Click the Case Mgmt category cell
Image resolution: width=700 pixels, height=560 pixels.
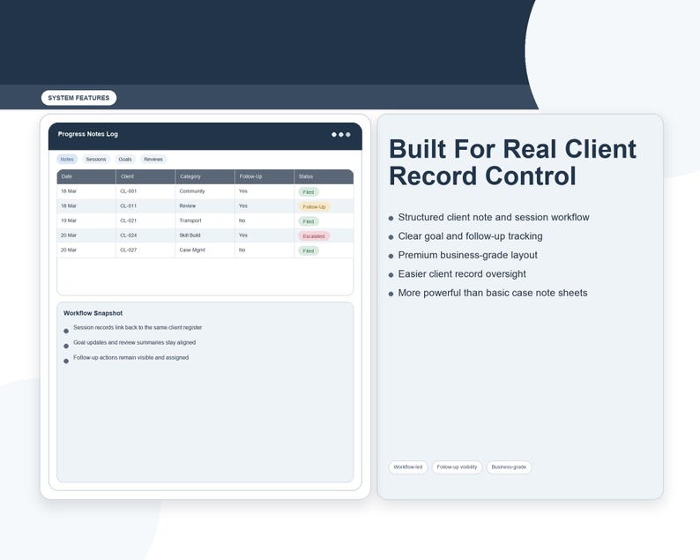click(x=205, y=250)
